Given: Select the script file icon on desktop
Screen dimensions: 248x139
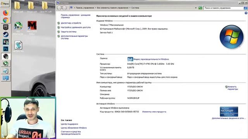Looking at the screenshot, I should 18,46.
